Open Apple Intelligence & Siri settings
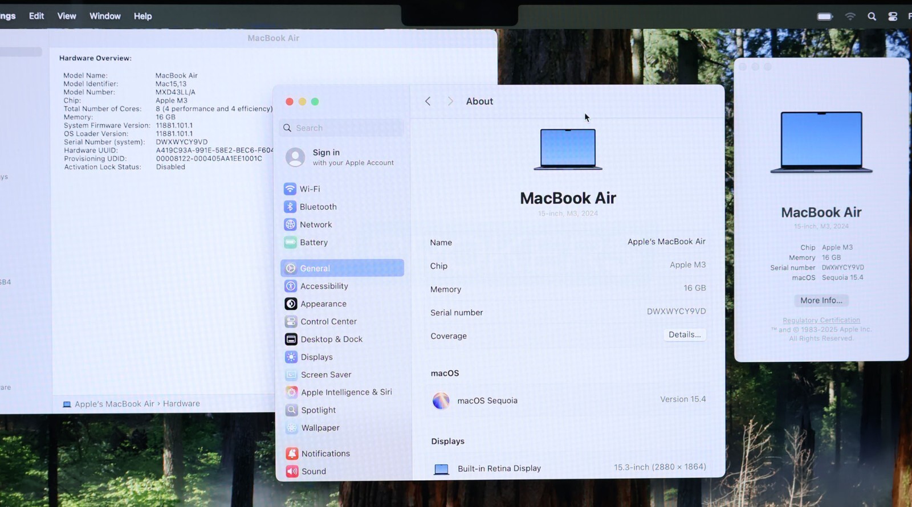Image resolution: width=912 pixels, height=507 pixels. click(x=339, y=392)
